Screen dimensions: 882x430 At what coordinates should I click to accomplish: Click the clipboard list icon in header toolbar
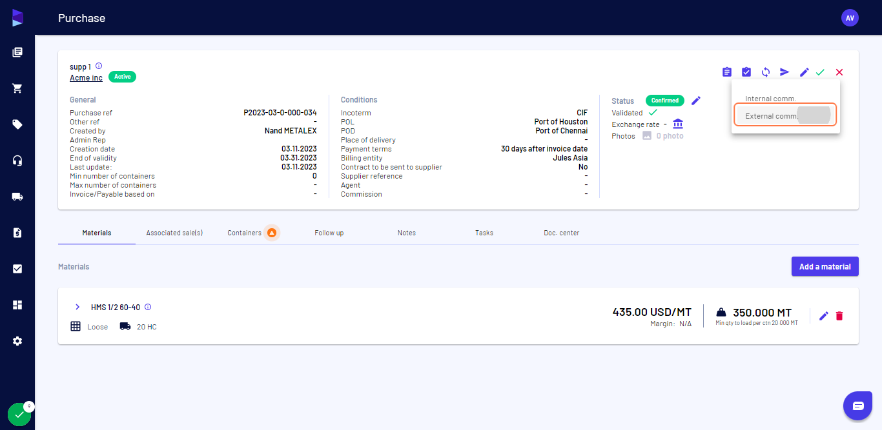727,72
